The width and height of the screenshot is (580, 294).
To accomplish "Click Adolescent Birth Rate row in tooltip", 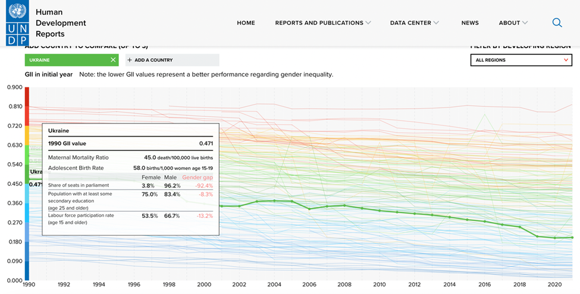I will (130, 168).
